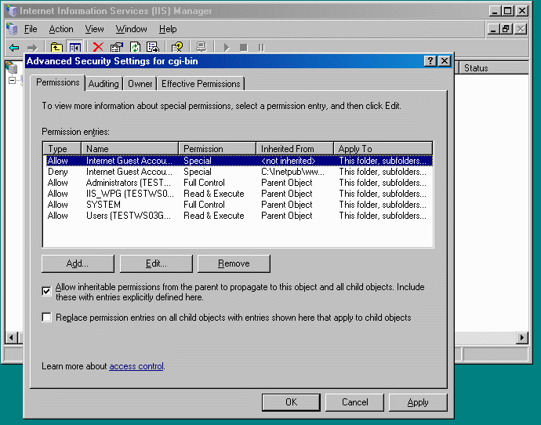Screen dimensions: 541x425
Task: Click the Status column header in IIS Manager
Action: (494, 68)
